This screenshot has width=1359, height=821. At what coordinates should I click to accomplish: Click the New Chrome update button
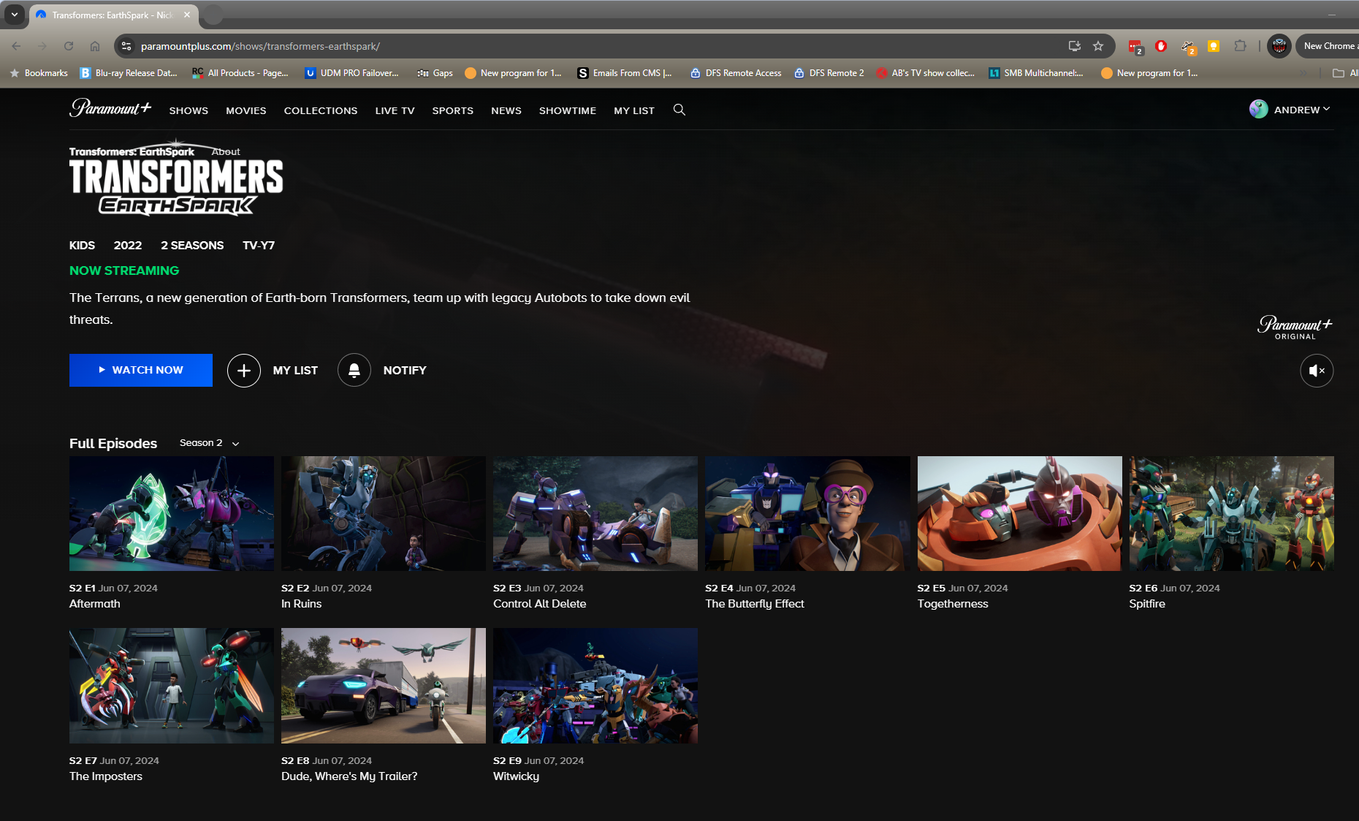coord(1328,46)
